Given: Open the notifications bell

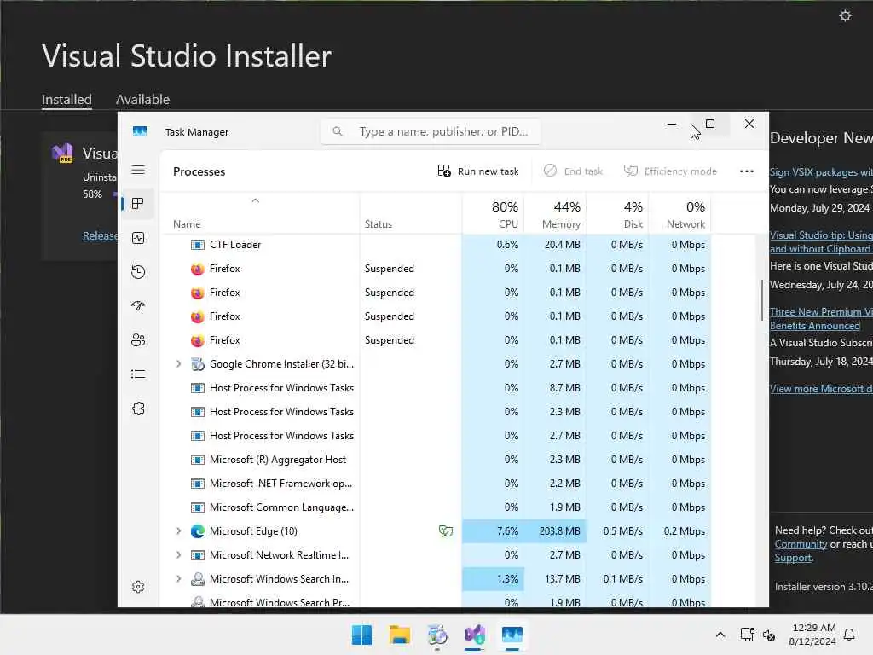Looking at the screenshot, I should [849, 635].
